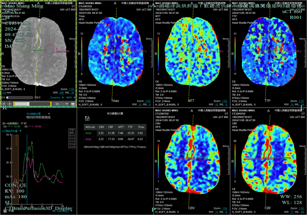Click the TTP column header in ROI table
307x215 pixels.
tap(130, 127)
